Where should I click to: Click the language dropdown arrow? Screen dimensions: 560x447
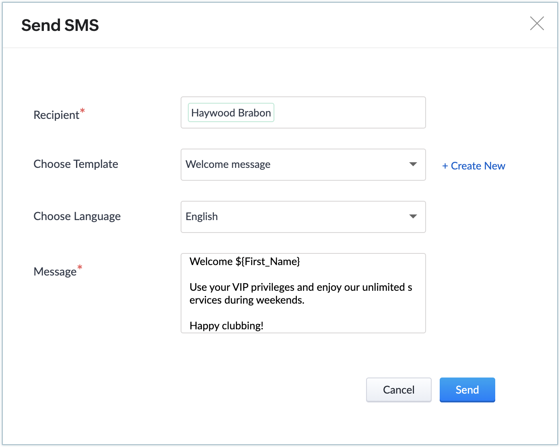pyautogui.click(x=413, y=216)
